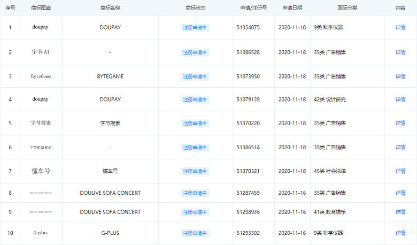Select DOULIVE SOFA CONCERT name in row 9
Viewport: 417px width, 245px height.
[x=110, y=212]
